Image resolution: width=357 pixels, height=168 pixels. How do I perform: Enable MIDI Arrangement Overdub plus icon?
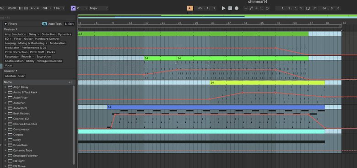click(246, 8)
